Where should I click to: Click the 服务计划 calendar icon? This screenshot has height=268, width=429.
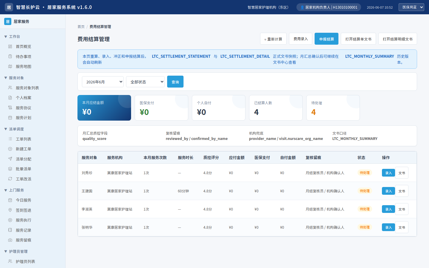point(10,118)
